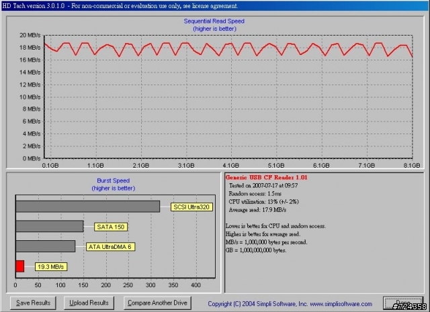Screen dimensions: 430x312
Task: Select Compare Another Drive
Action: pyautogui.click(x=157, y=303)
